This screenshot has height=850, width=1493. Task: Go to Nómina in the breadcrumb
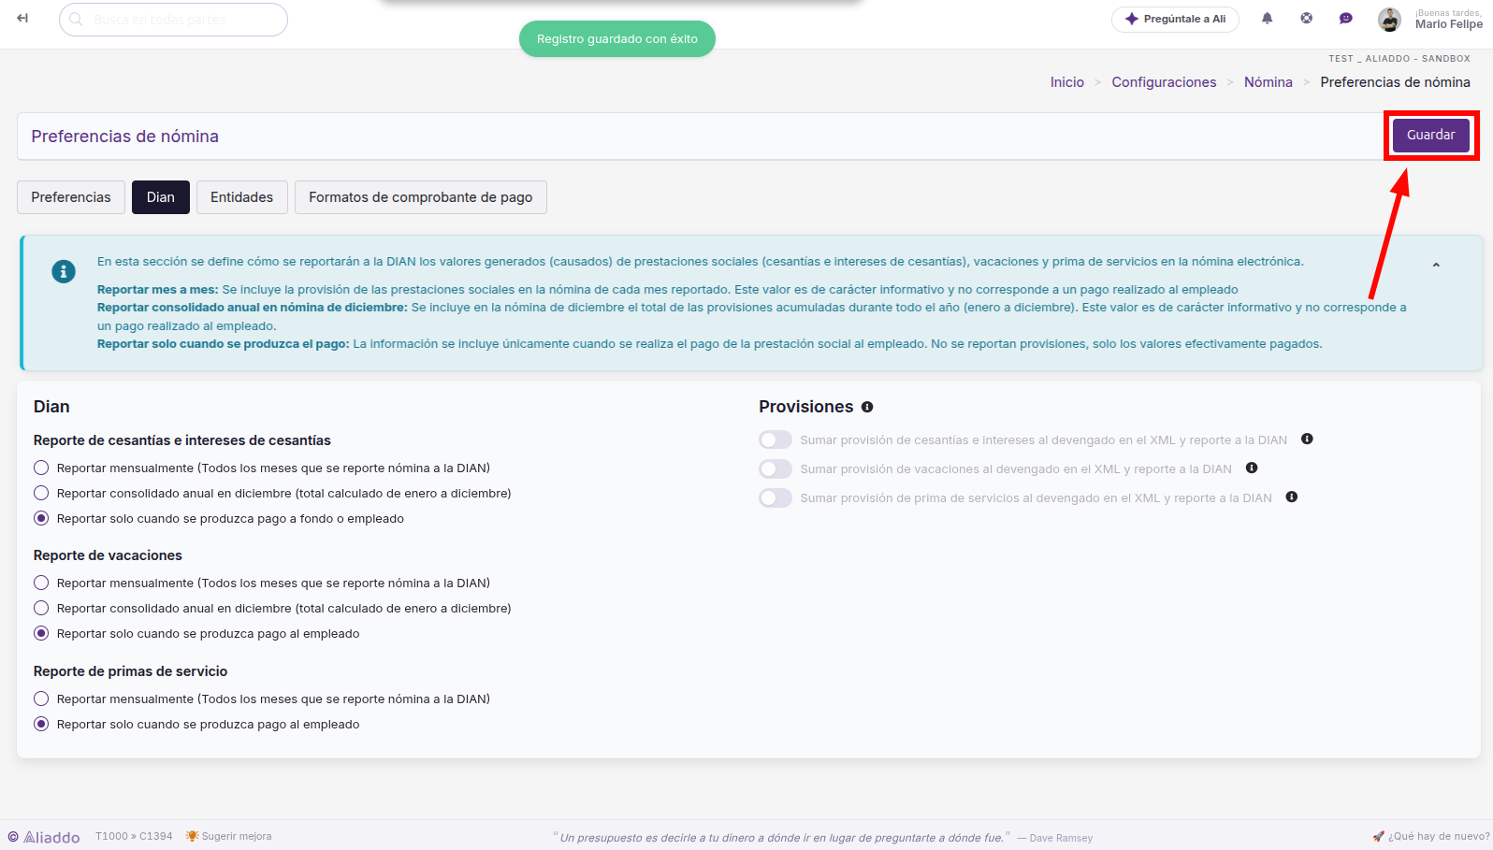[1268, 82]
